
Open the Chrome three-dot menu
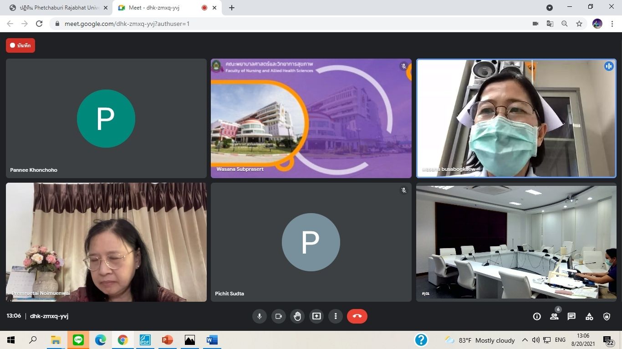612,24
